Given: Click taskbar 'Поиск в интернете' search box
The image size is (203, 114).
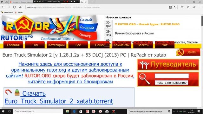Looking at the screenshot, I should pos(38,111).
